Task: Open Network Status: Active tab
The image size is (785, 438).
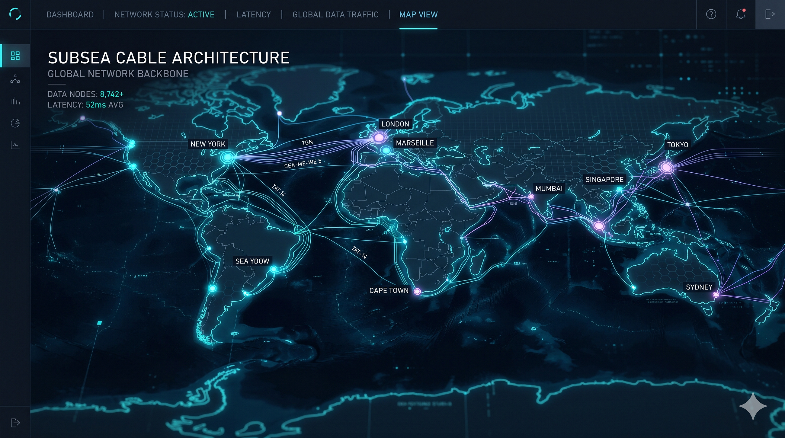Action: click(164, 14)
